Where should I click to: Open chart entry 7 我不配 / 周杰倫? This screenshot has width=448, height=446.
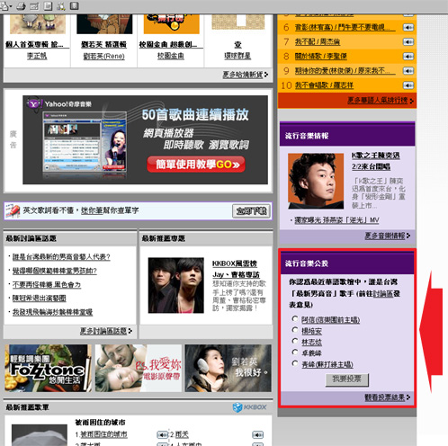[318, 41]
